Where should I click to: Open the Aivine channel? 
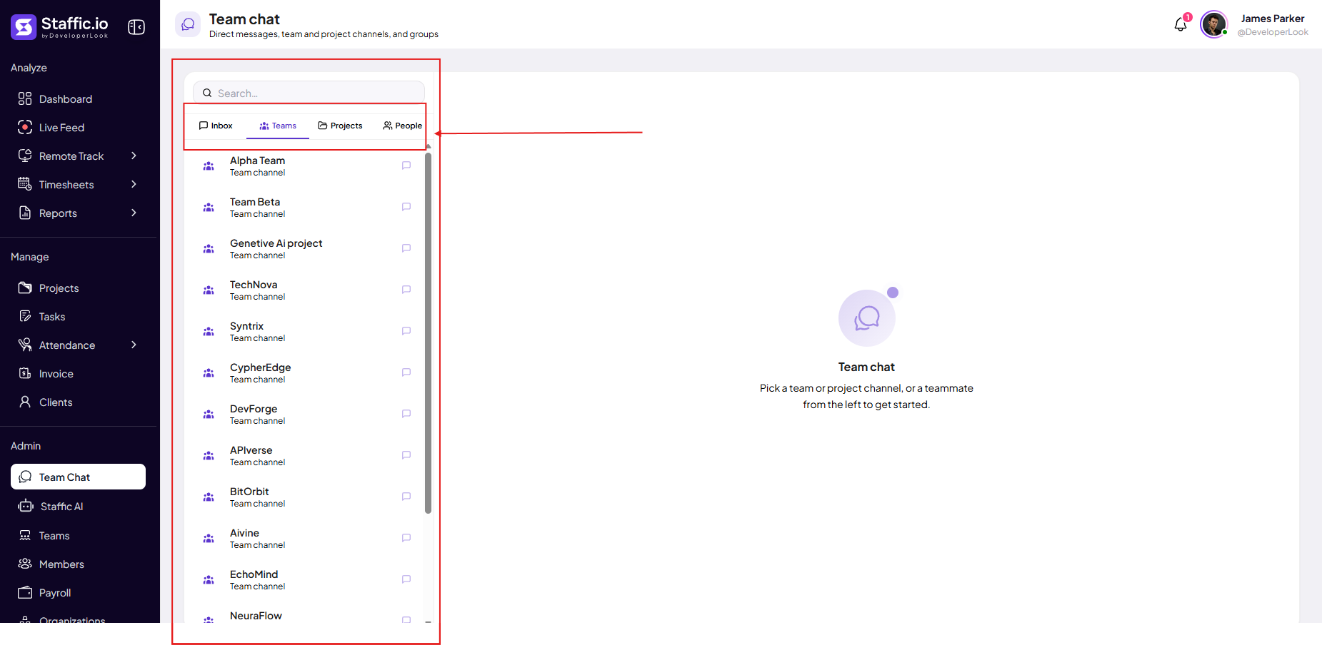[x=305, y=539]
